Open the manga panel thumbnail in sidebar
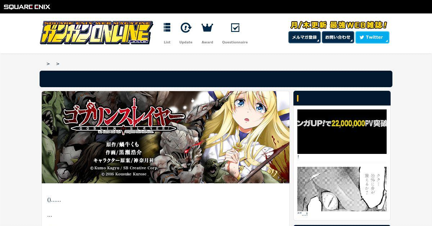Viewport: 432px width, 226px height. pos(342,189)
